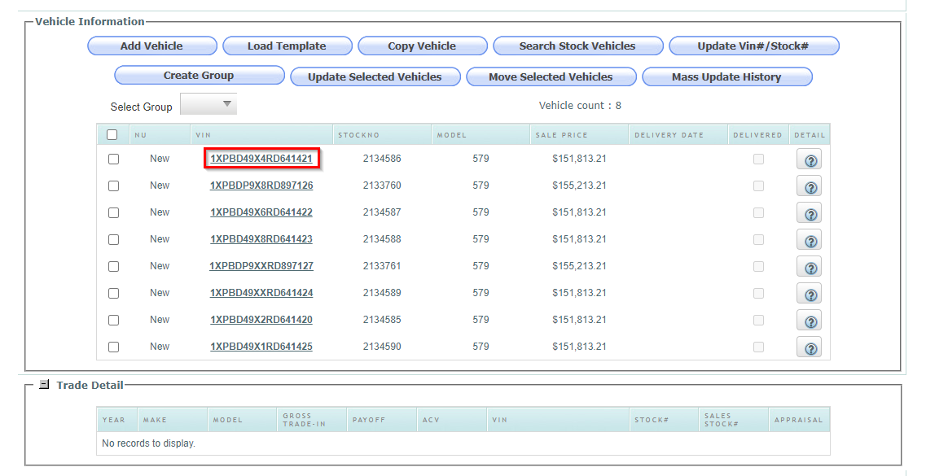
Task: Open VIN link 1XPBD49X8RD641423
Action: click(261, 239)
